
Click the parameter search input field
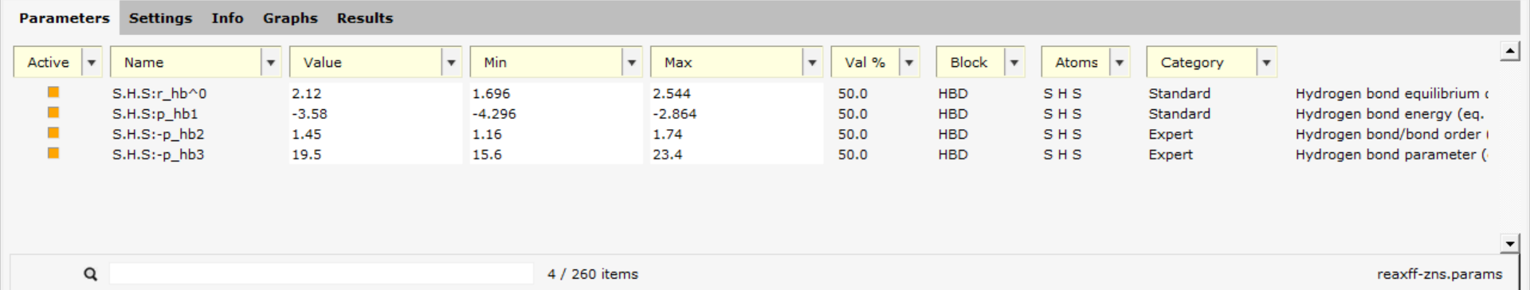pyautogui.click(x=321, y=274)
